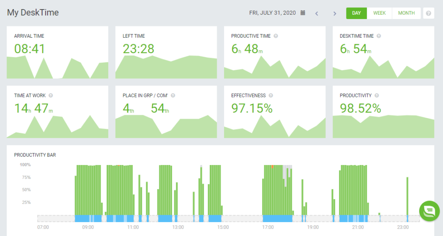Click the Effectiveness 97.15% value
443x236 pixels.
(x=252, y=108)
